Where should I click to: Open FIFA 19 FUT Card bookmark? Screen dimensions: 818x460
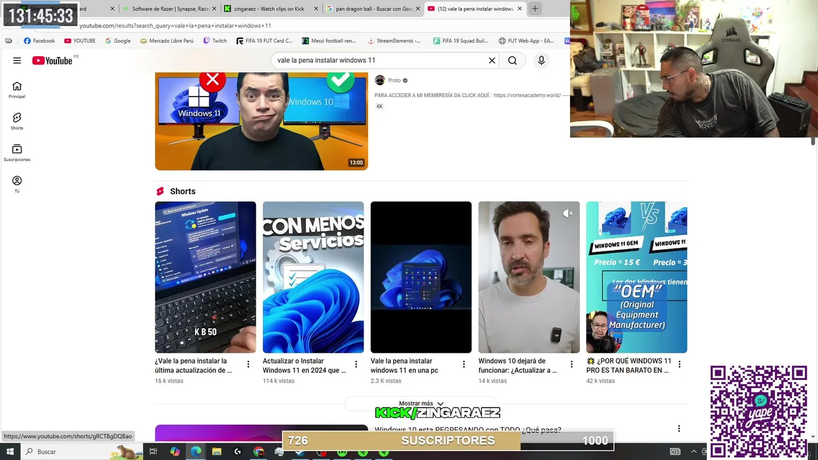coord(264,41)
